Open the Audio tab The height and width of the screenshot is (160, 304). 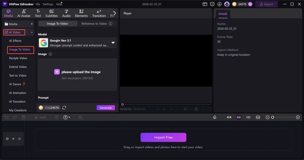66,13
